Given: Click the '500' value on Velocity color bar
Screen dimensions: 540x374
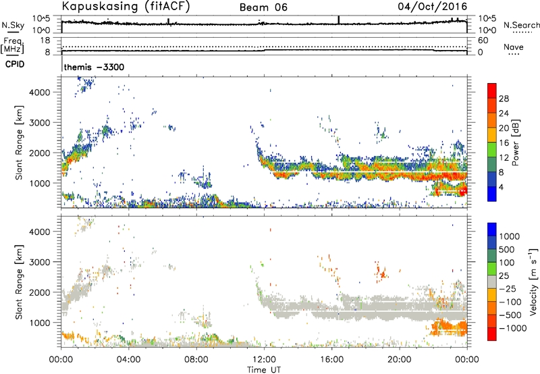Looking at the screenshot, I should (507, 250).
